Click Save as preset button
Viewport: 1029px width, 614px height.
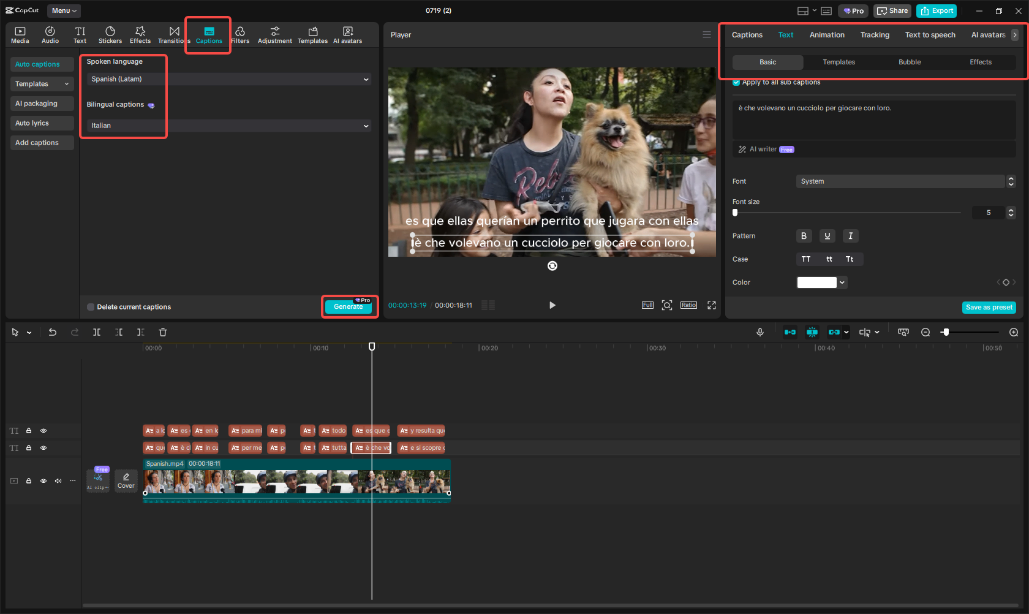click(x=989, y=308)
